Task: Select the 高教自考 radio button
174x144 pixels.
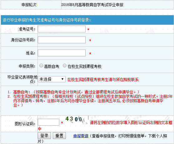Action: tap(41, 65)
